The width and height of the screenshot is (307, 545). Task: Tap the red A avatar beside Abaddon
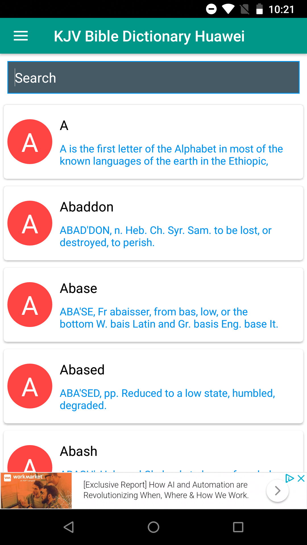[x=30, y=223]
